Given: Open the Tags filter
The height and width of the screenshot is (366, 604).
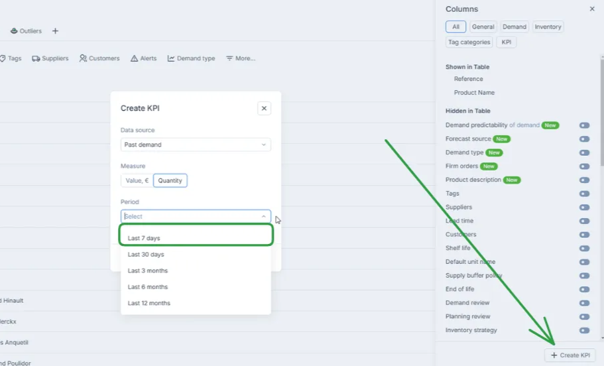Looking at the screenshot, I should (11, 58).
